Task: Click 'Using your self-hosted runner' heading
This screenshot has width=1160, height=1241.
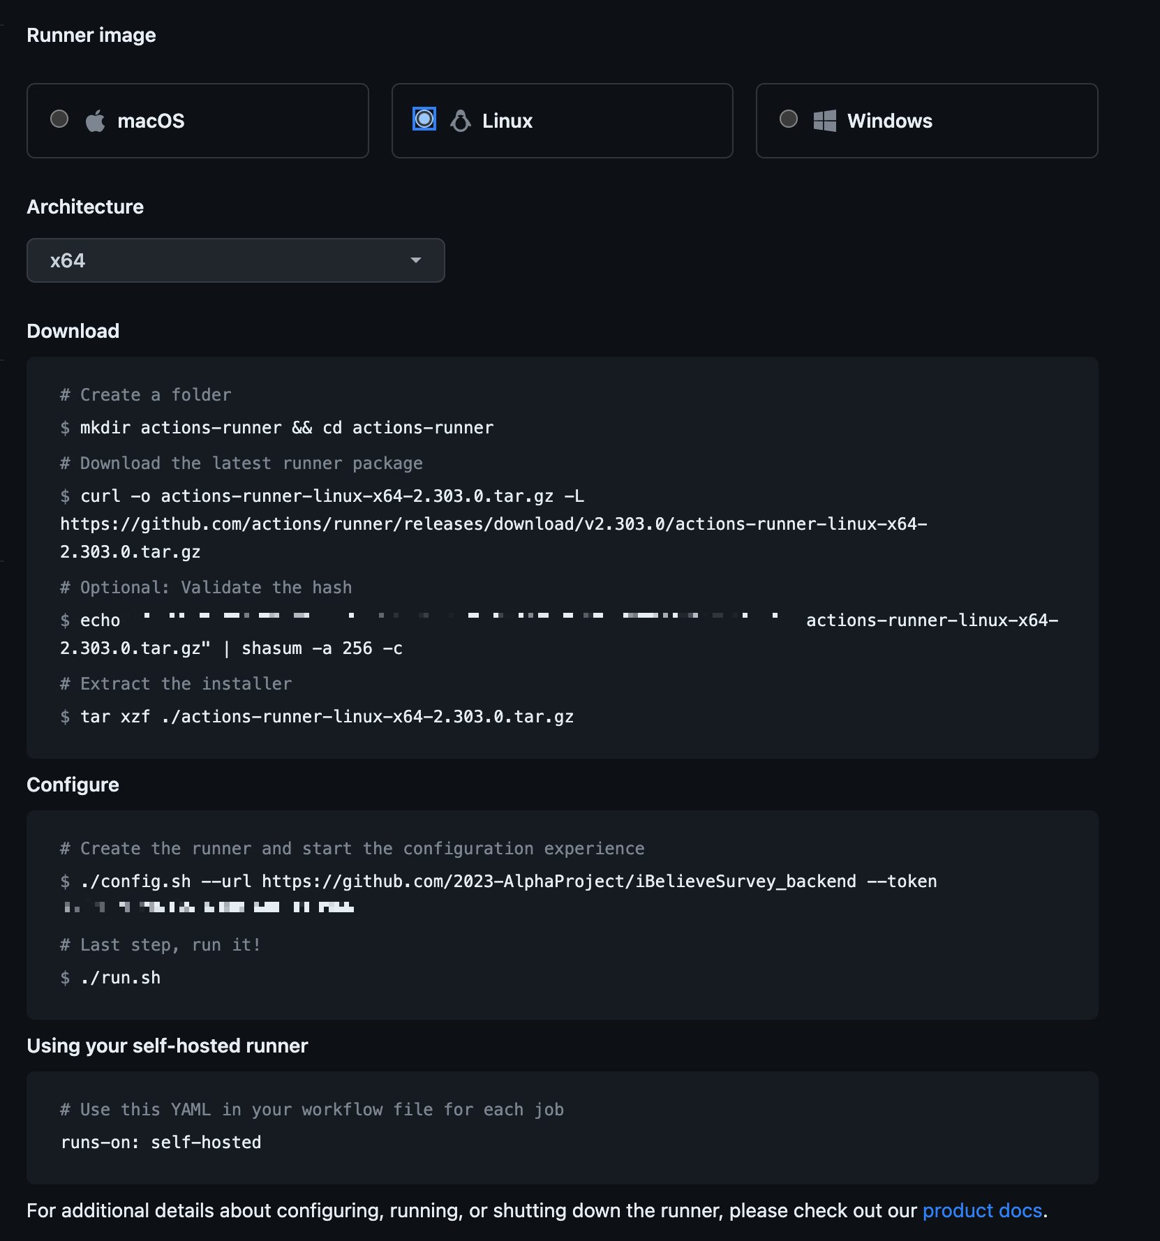Action: click(x=168, y=1046)
